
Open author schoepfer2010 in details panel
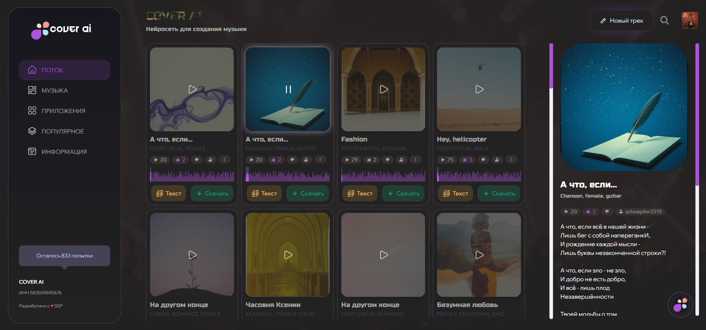(x=640, y=211)
